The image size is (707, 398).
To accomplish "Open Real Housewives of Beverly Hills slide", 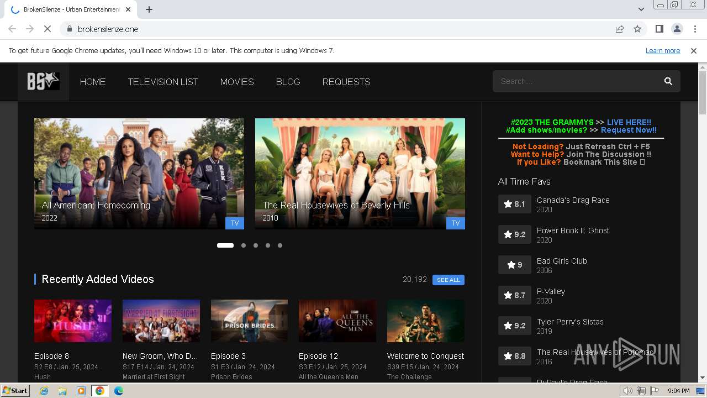I will pos(360,174).
